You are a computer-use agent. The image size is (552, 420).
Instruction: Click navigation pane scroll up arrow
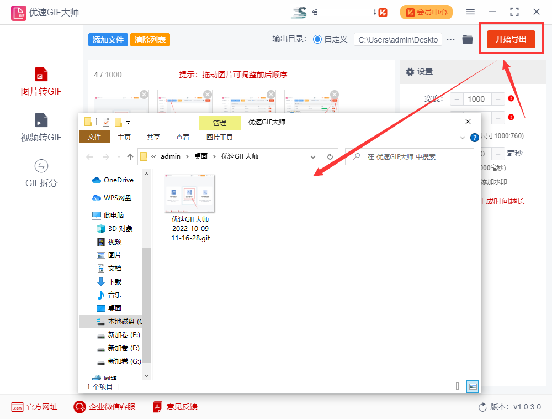pyautogui.click(x=147, y=174)
